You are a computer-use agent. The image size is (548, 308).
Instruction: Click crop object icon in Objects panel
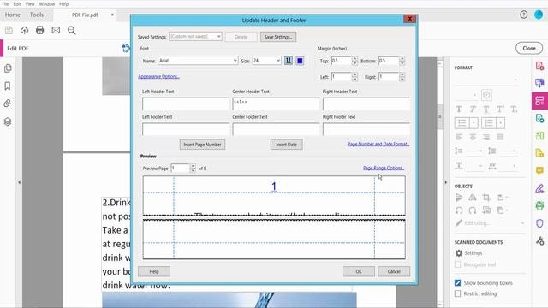point(486,198)
